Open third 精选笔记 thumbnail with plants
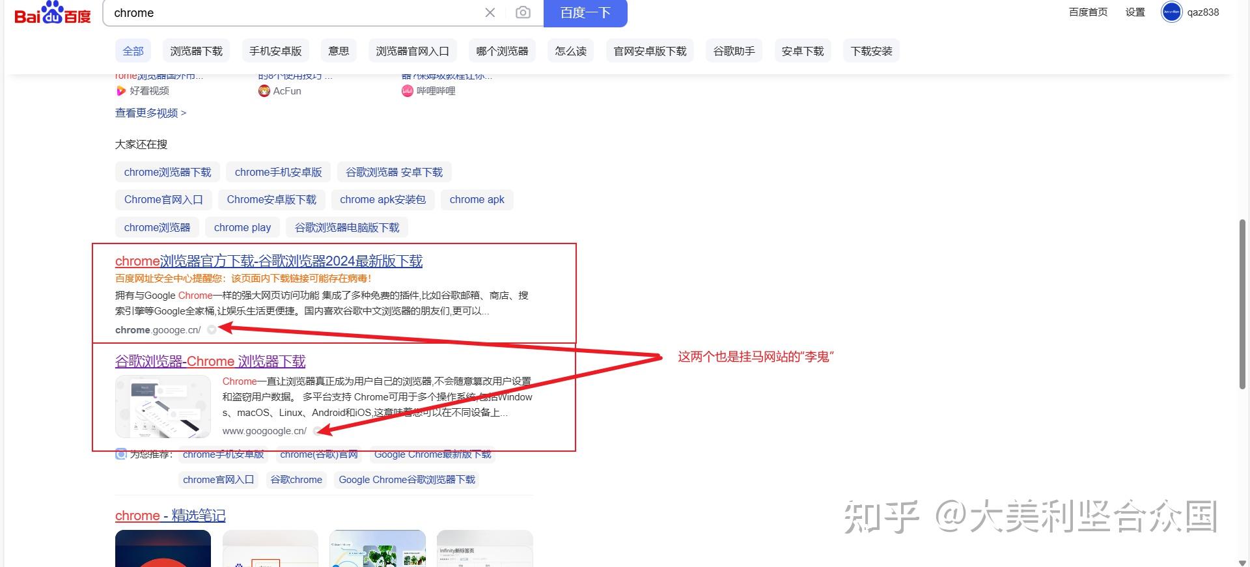 pos(378,548)
